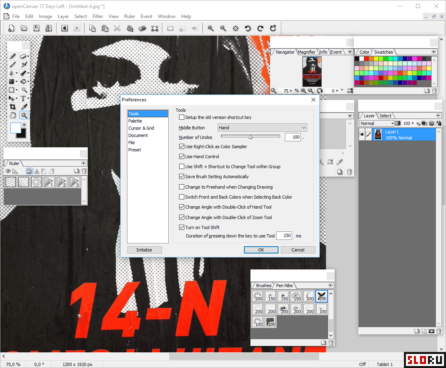Viewport: 446px width, 368px height.
Task: Adjust the Number of Undos slider
Action: click(250, 137)
